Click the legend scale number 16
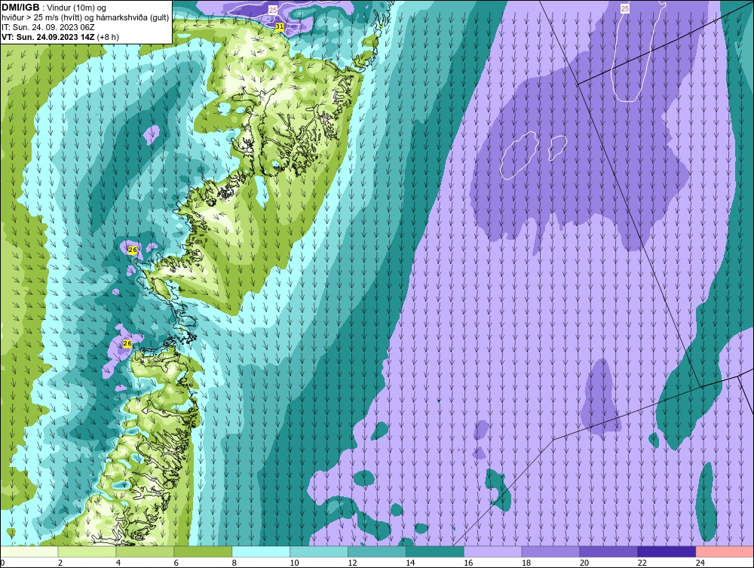Viewport: 754px width, 568px height. pyautogui.click(x=468, y=563)
